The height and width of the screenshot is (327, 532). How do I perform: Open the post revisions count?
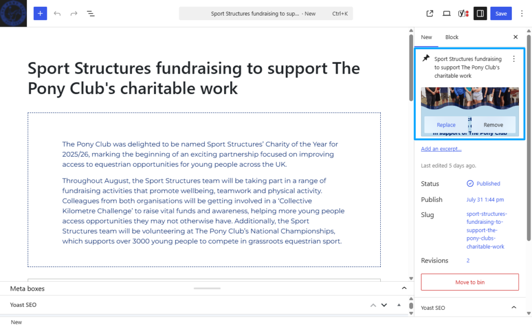pos(468,261)
